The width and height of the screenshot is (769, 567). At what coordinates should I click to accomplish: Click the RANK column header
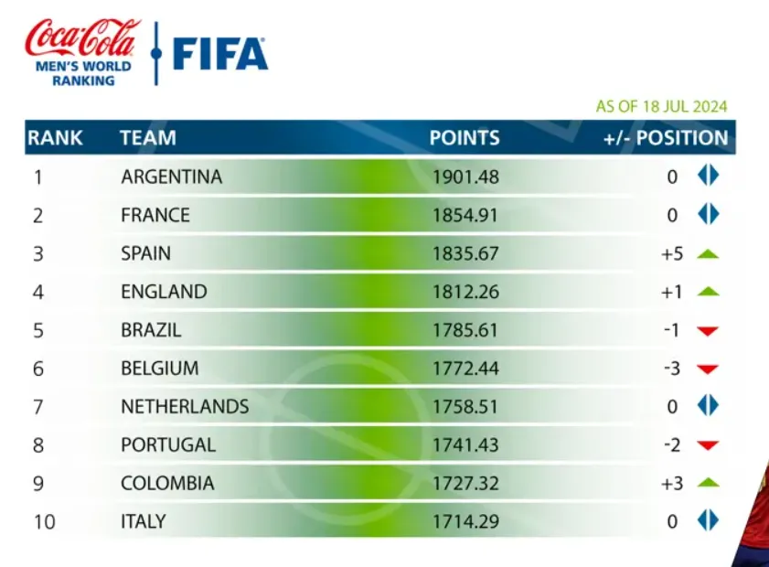point(55,138)
